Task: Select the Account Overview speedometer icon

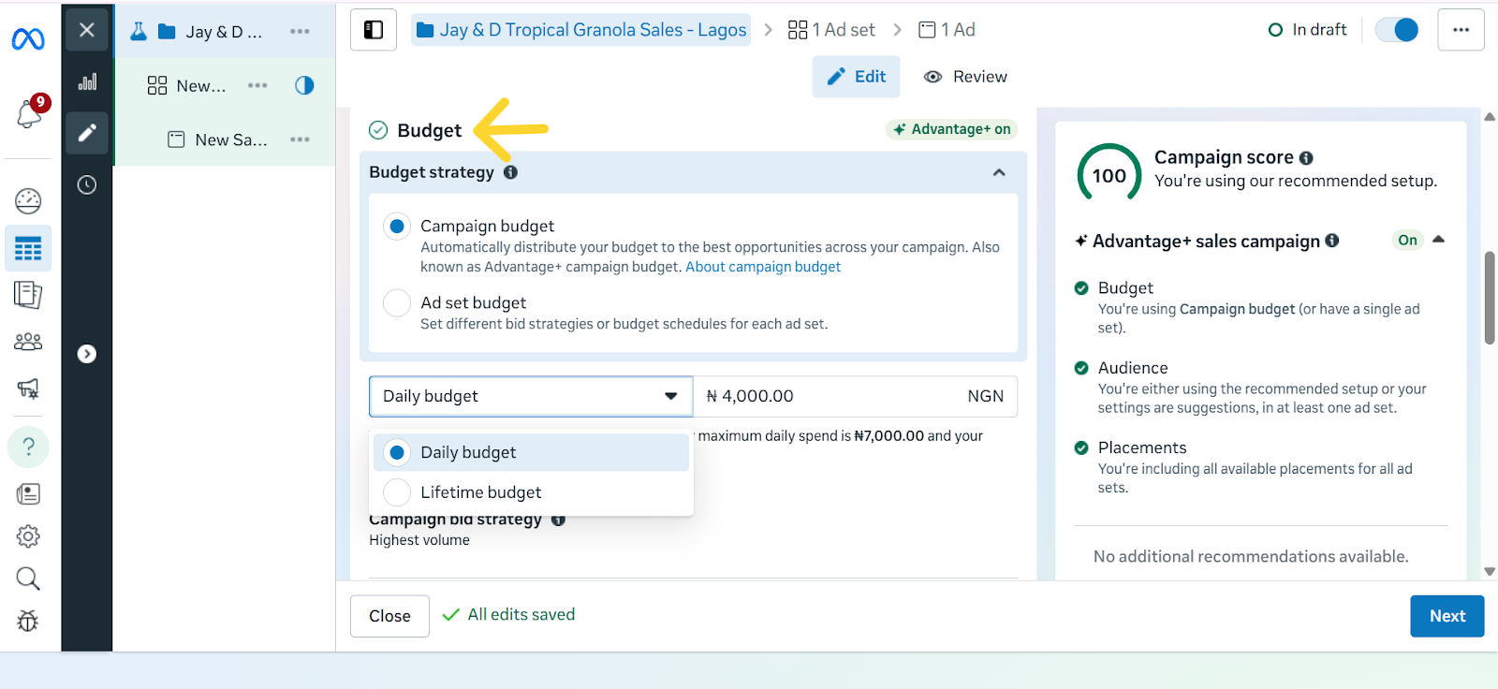Action: coord(28,200)
